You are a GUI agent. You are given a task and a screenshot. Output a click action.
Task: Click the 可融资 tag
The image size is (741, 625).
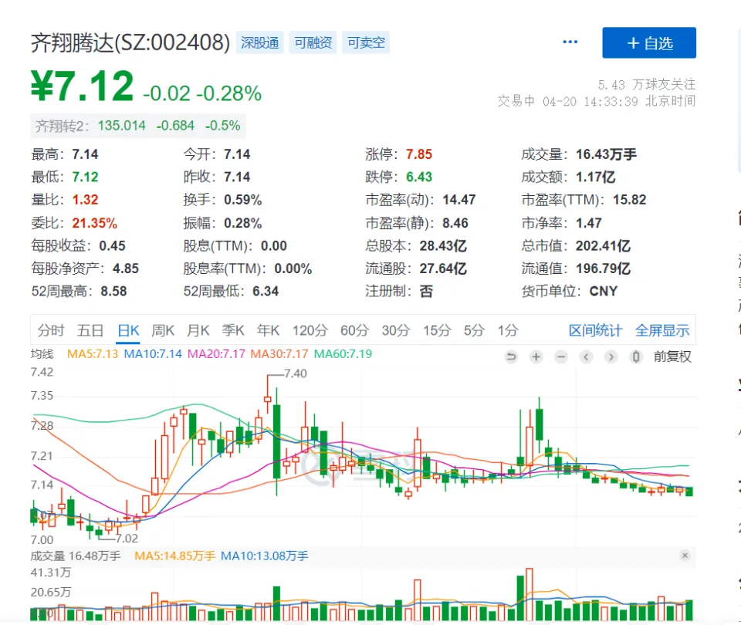coord(313,42)
